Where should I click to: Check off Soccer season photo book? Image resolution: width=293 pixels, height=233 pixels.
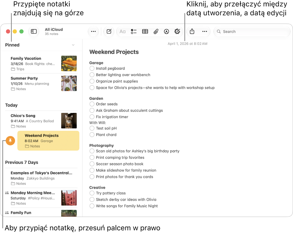(x=92, y=164)
